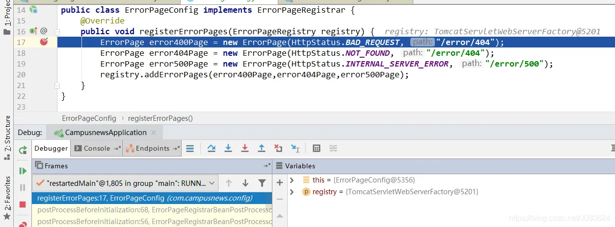Step over to next line
Screen dimensions: 615x227
pos(211,148)
